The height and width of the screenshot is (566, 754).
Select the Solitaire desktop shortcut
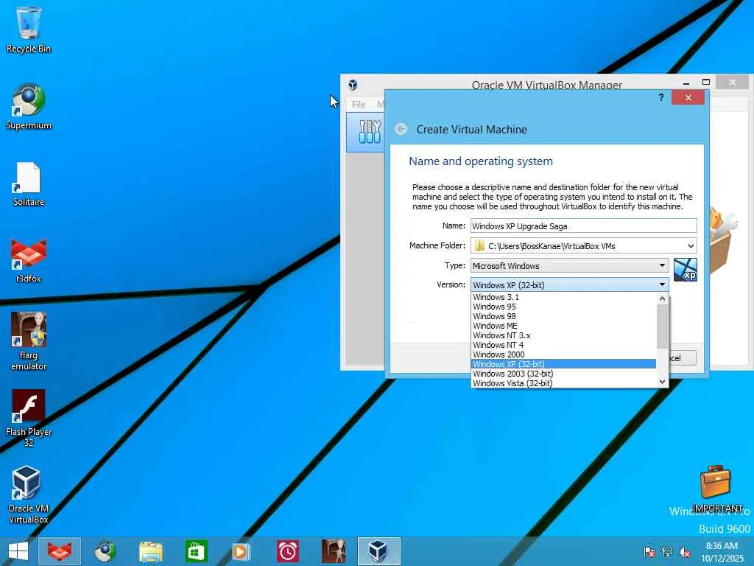29,184
